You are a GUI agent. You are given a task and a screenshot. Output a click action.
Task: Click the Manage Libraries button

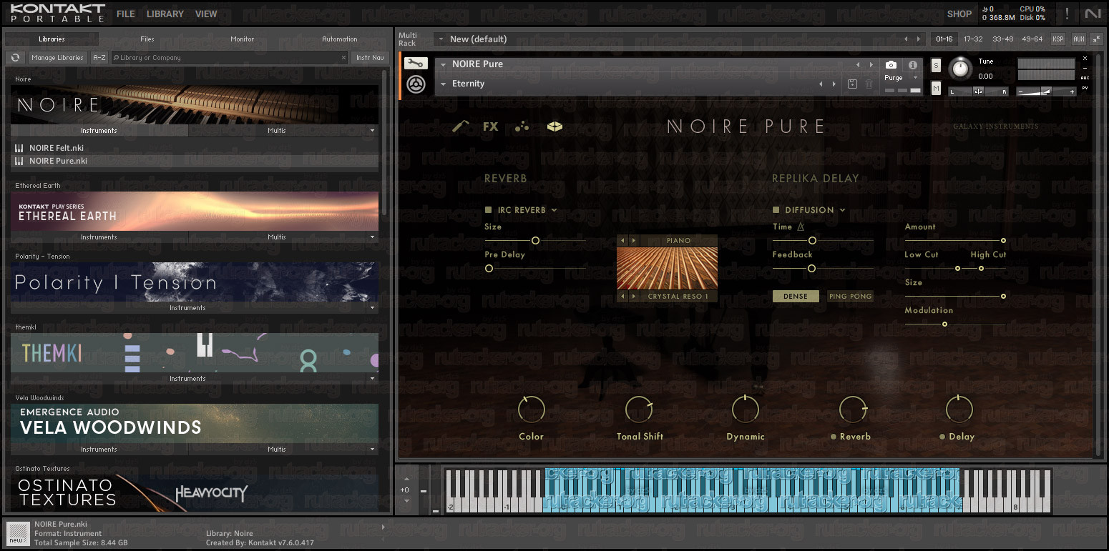pos(57,58)
